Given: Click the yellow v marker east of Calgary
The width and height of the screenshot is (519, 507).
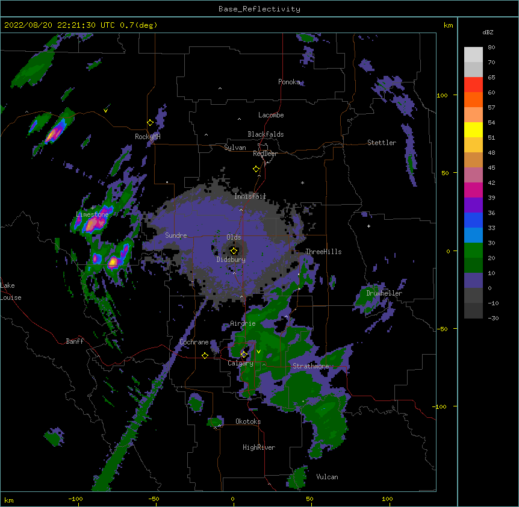Looking at the screenshot, I should click(x=258, y=352).
